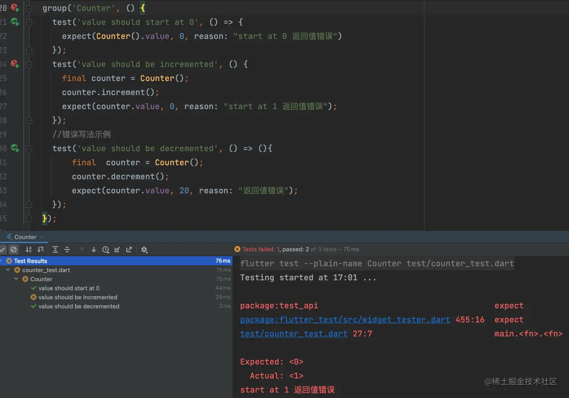Click the fold end marker on line 35
Viewport: 569px width, 398px height.
pyautogui.click(x=29, y=219)
